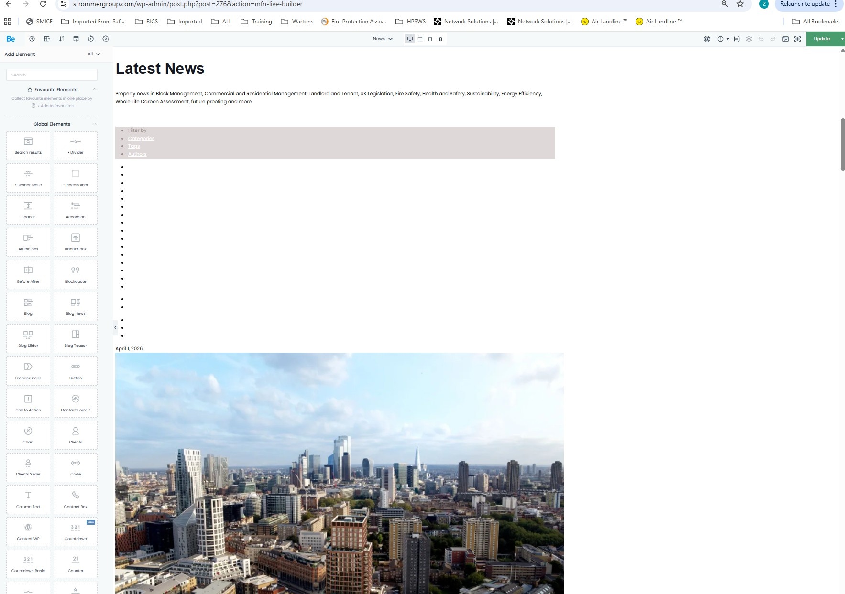Select the Accordion element

[76, 210]
